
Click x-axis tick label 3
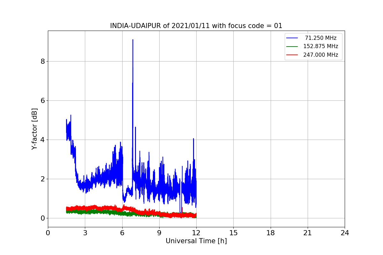[x=85, y=233]
